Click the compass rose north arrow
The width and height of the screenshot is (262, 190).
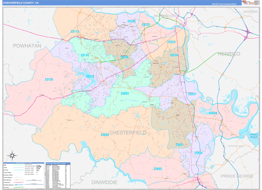pyautogui.click(x=13, y=155)
